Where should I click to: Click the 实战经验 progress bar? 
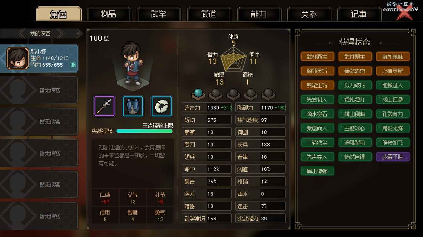point(144,131)
